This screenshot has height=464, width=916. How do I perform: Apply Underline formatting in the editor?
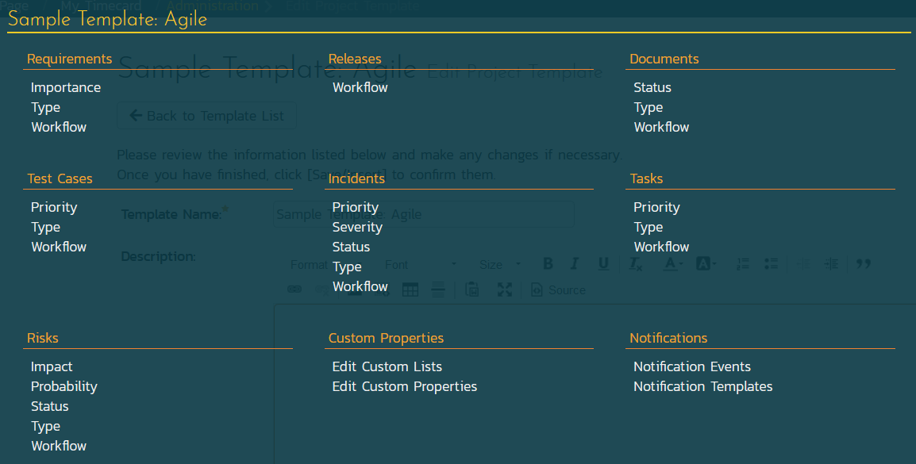pos(603,264)
